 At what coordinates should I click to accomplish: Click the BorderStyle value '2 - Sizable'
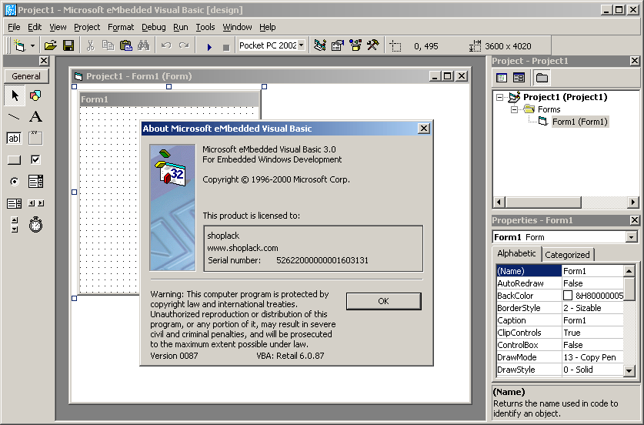pyautogui.click(x=582, y=308)
